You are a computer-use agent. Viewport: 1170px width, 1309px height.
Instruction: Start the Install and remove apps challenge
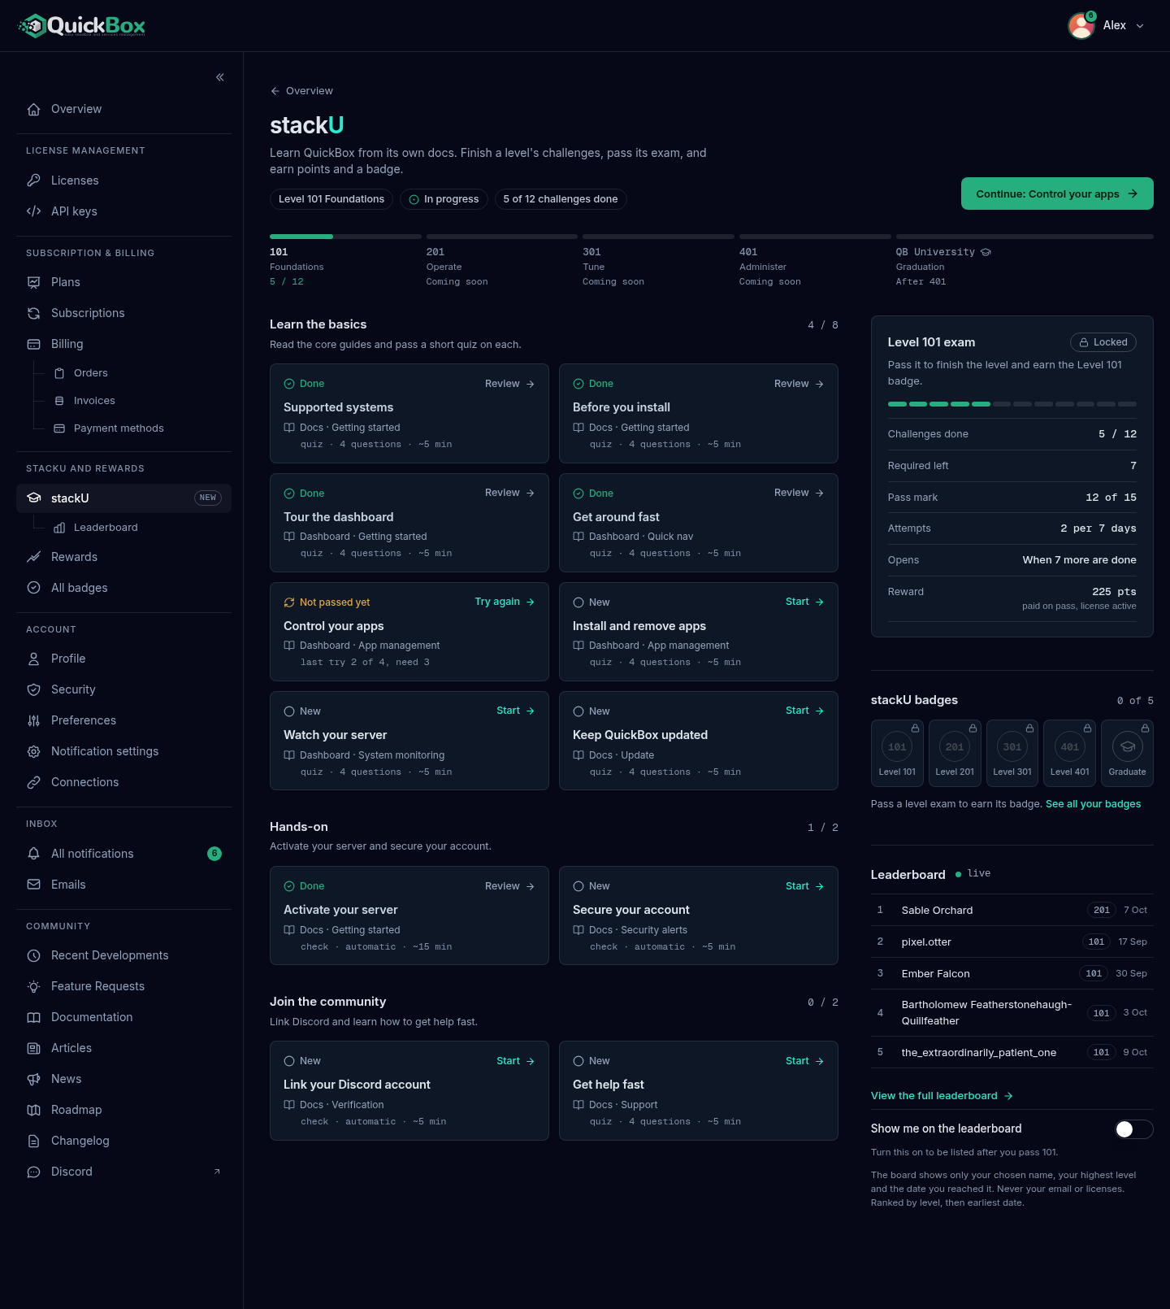click(804, 602)
